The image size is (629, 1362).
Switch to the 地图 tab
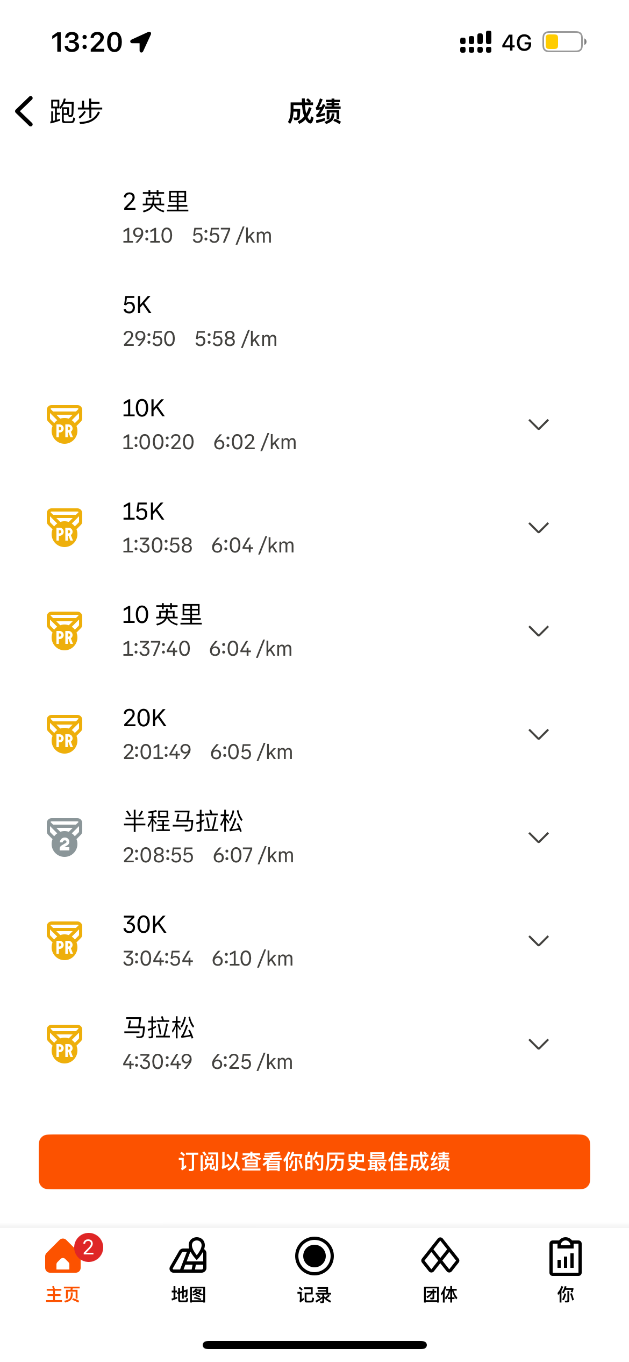tap(188, 1269)
